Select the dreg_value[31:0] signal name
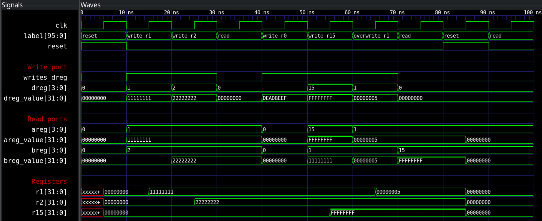The image size is (542, 221). click(35, 98)
